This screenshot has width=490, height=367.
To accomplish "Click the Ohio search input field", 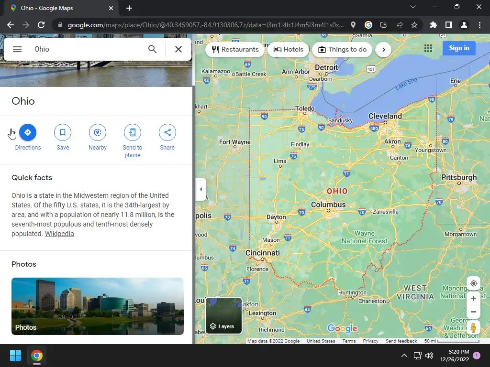I will tap(88, 49).
